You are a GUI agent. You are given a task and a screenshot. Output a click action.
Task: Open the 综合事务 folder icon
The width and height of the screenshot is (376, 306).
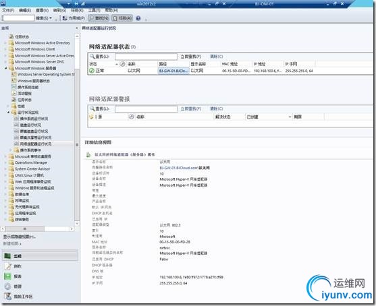coord(11,219)
